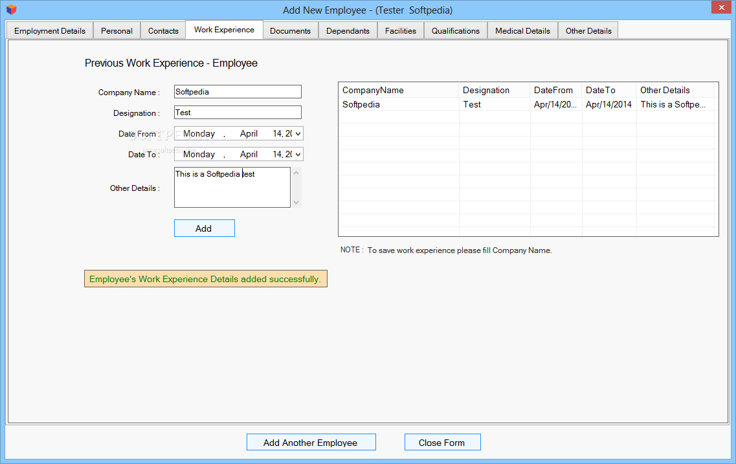
Task: Select the month April in Date To
Action: point(249,155)
